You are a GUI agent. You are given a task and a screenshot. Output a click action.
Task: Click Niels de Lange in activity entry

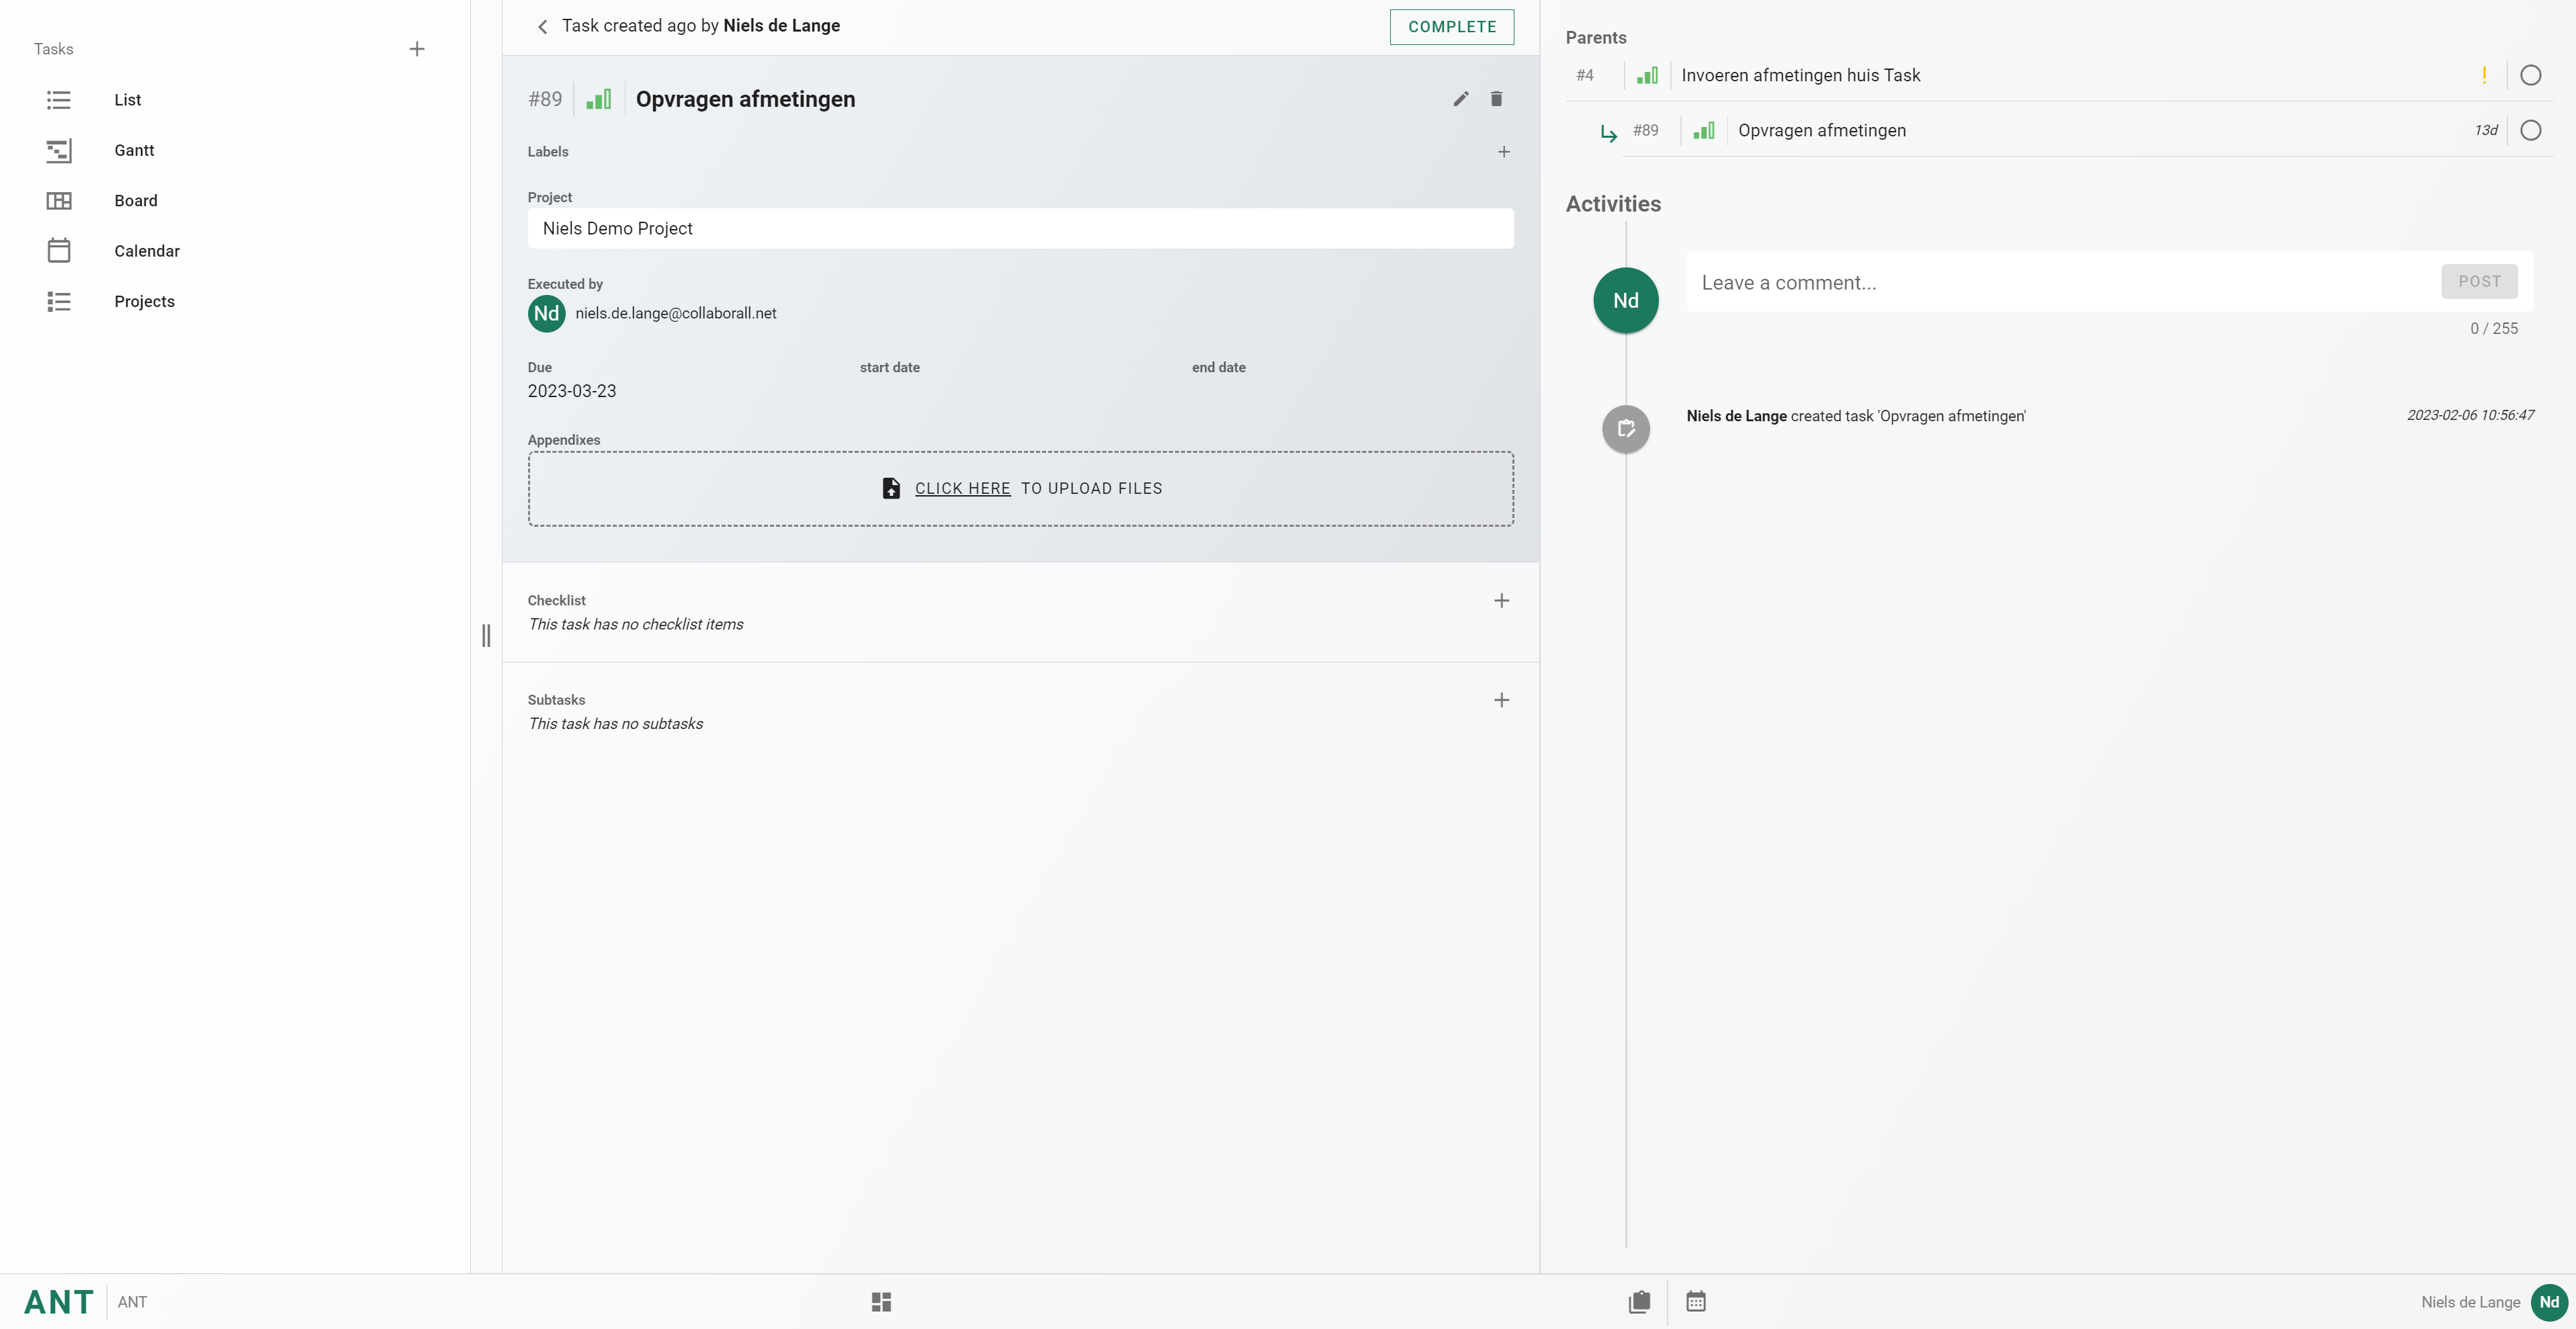point(1736,416)
